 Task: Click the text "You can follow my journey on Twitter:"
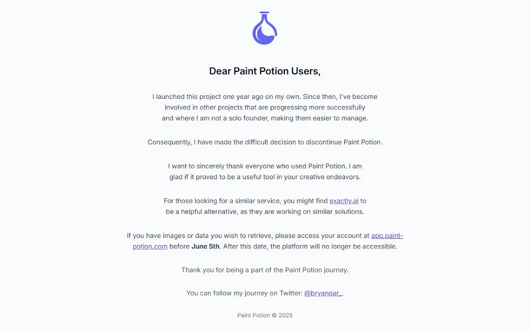(x=244, y=293)
